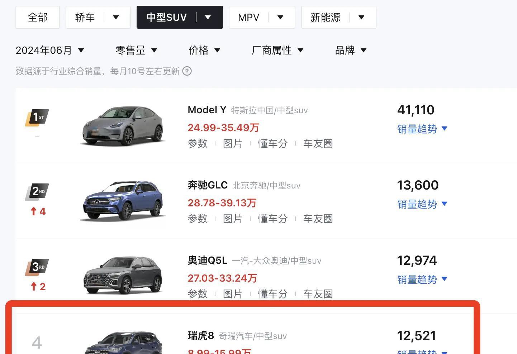View 参数 for 奥迪Q5L
Viewport: 517px width, 354px height.
coord(198,294)
